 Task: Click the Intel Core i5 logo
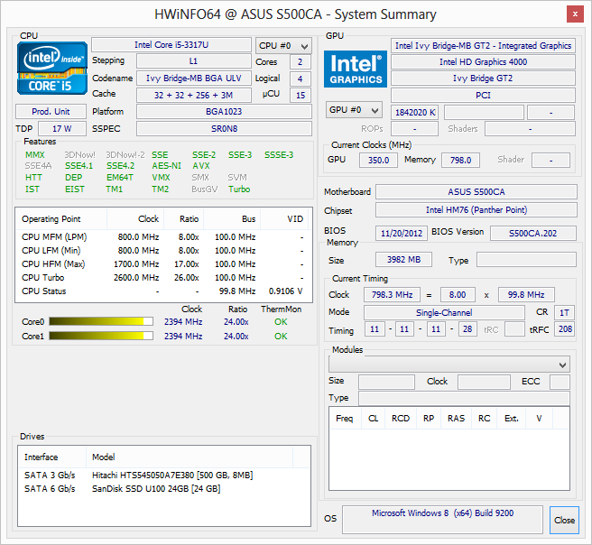click(51, 68)
